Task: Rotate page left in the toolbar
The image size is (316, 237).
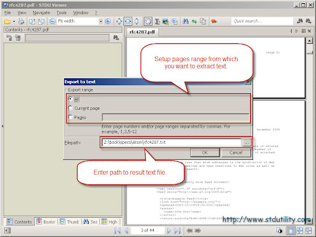Action: 32,21
